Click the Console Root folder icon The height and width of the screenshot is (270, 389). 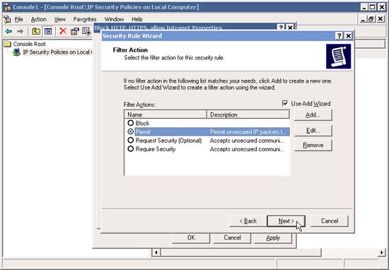8,44
